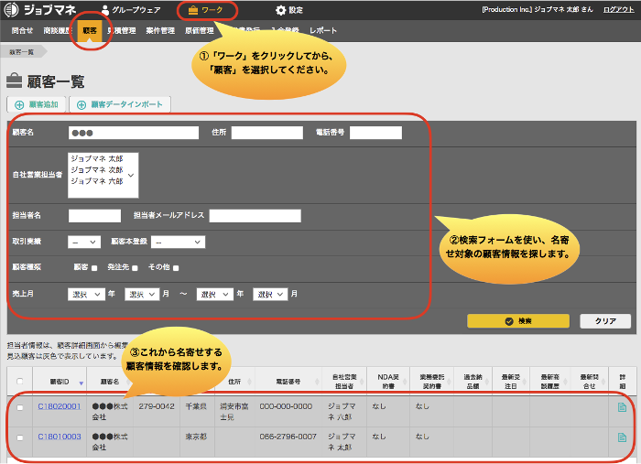Toggle the select-all header checkbox
The width and height of the screenshot is (641, 464).
click(19, 381)
